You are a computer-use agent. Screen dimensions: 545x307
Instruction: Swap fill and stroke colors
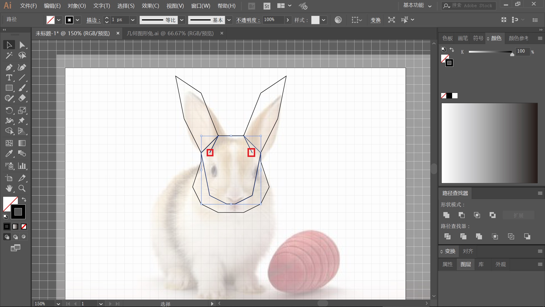pos(24,200)
